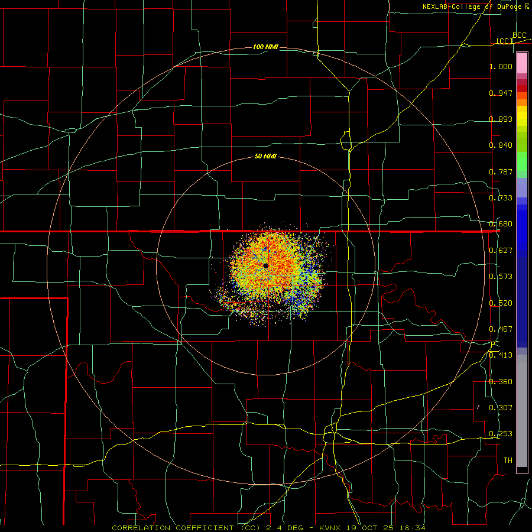Select the 0.360 scale value
This screenshot has width=532, height=532.
501,382
